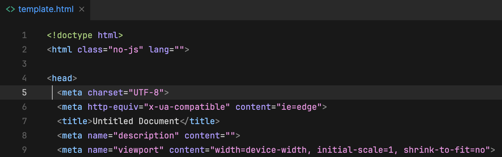
Task: Click the "Untitled Document" title text
Action: (136, 121)
